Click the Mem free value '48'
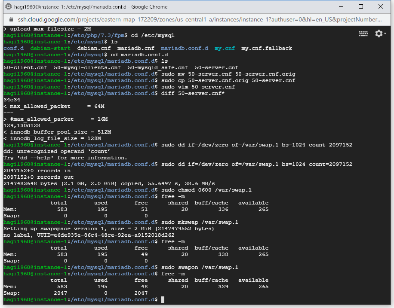The width and height of the screenshot is (394, 308). point(144,287)
